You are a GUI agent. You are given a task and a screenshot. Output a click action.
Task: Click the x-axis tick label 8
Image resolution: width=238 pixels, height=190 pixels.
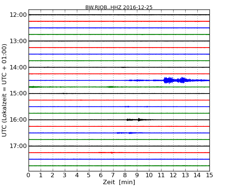tap(125, 175)
